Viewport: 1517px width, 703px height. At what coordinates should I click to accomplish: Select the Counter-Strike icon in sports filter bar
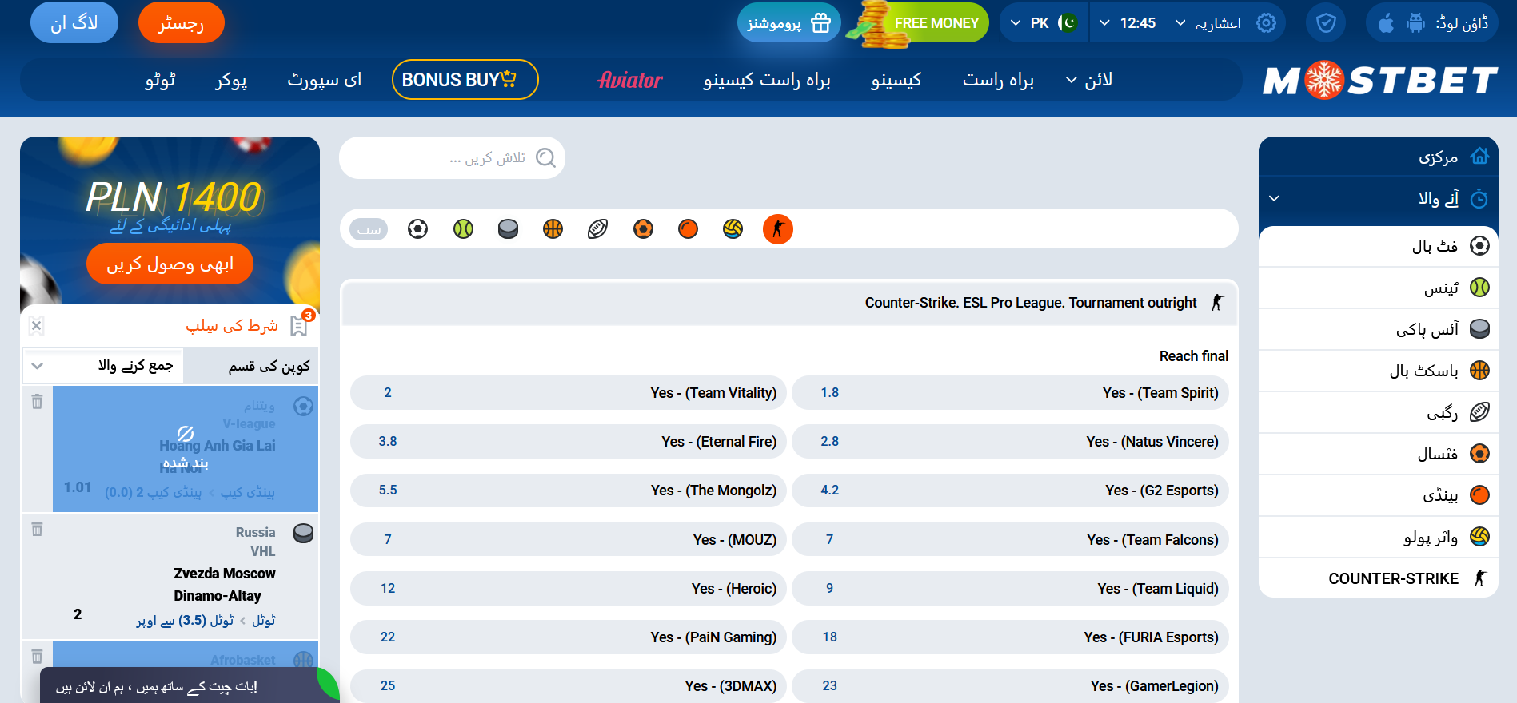tap(777, 229)
